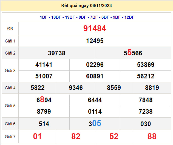
Task: Select the Giải 4 label
Action: click(10, 88)
